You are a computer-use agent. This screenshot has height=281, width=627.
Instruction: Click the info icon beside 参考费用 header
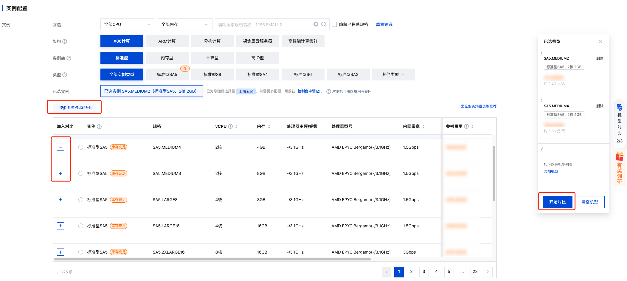tap(466, 126)
